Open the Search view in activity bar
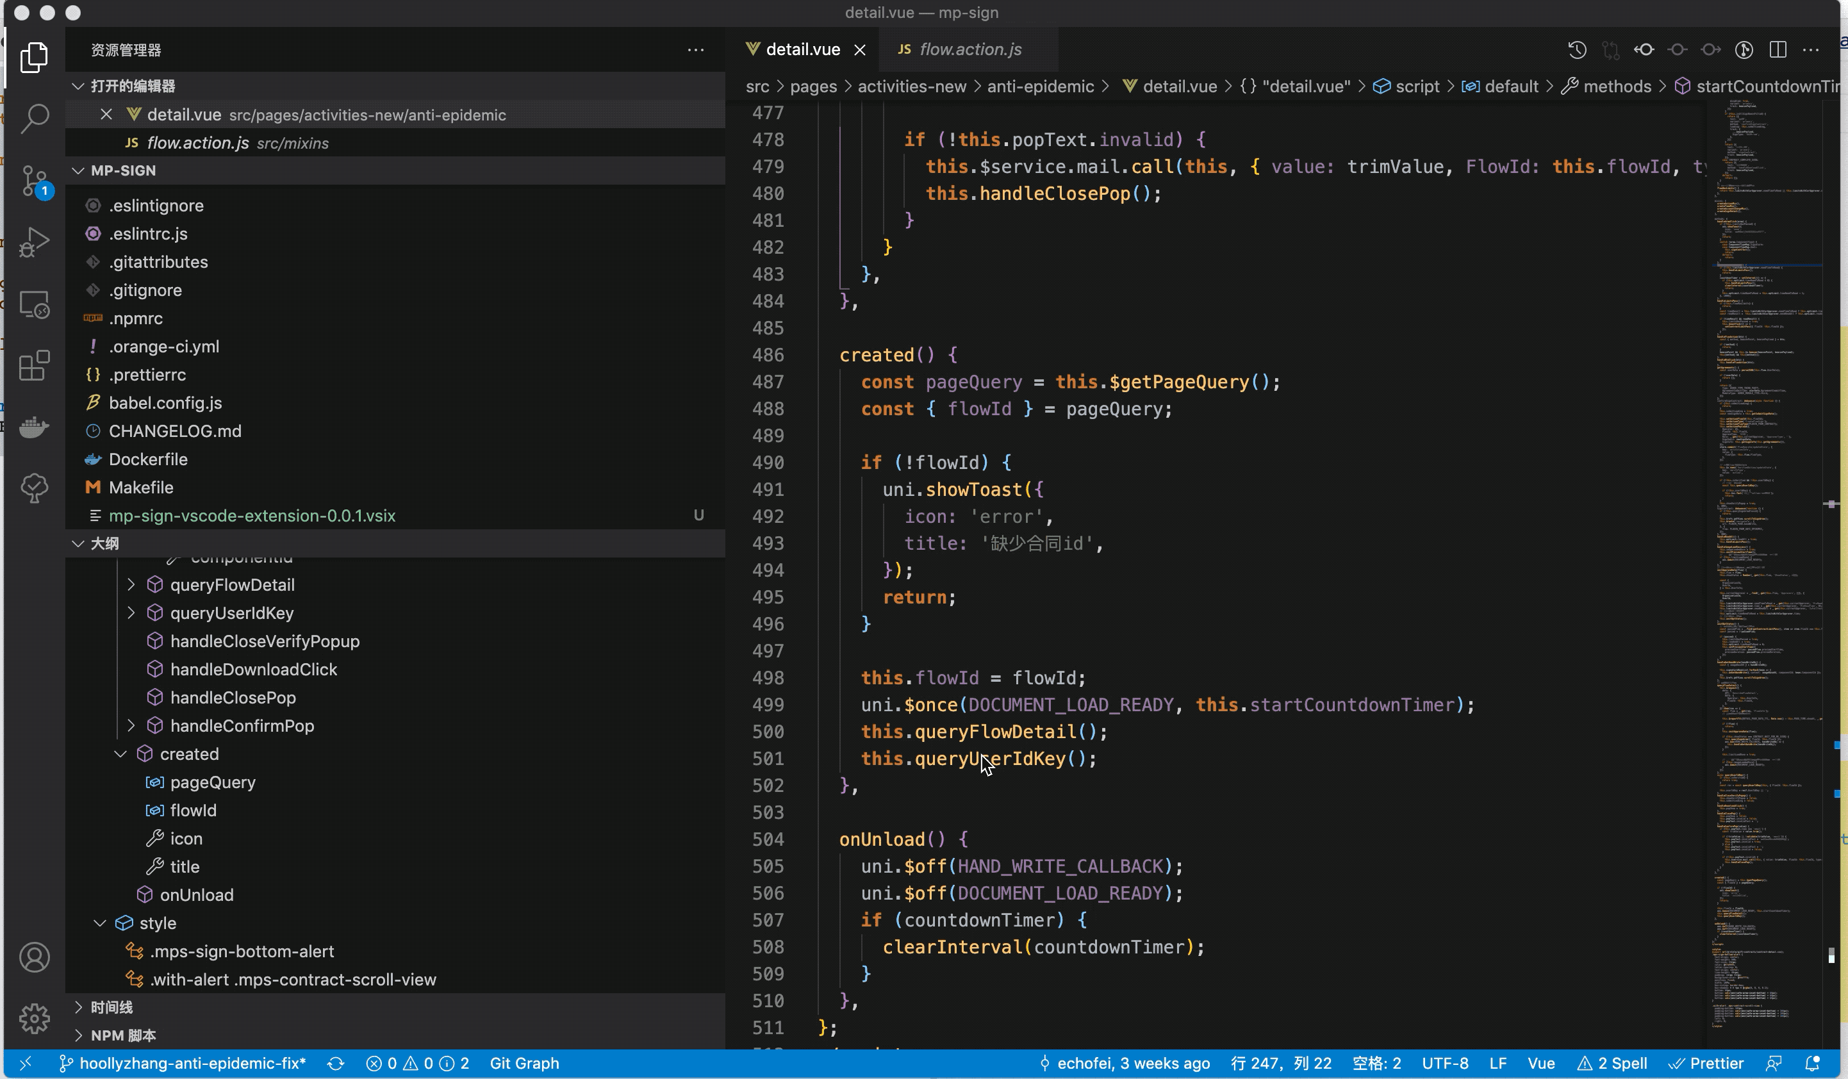Image resolution: width=1848 pixels, height=1079 pixels. click(35, 118)
